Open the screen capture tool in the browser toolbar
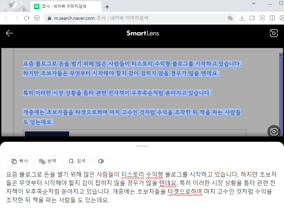The width and height of the screenshot is (284, 211). click(x=262, y=18)
